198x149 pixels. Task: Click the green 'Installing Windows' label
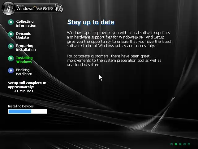coord(24,60)
